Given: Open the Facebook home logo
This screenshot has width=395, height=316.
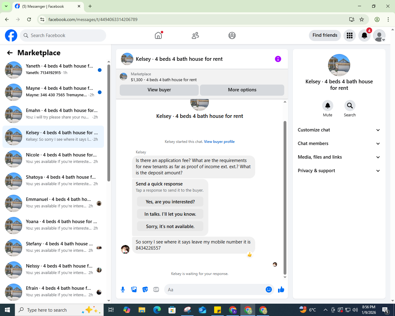Looking at the screenshot, I should (11, 35).
